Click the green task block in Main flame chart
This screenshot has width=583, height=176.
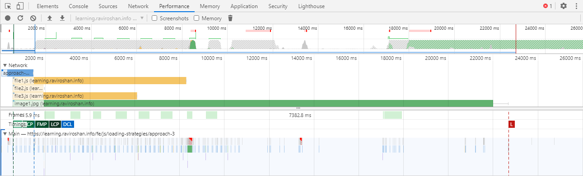coord(190,149)
